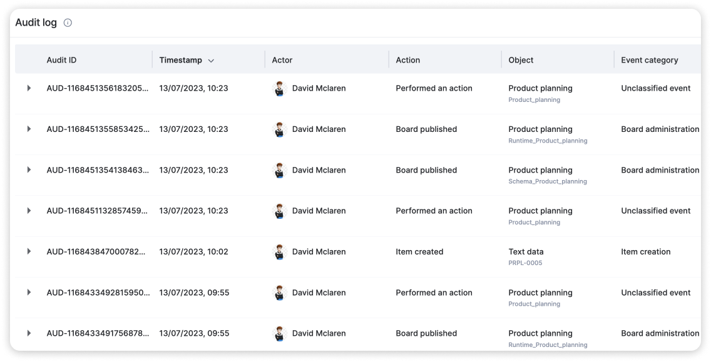Click the audit ID AUD-1168451132857459
The width and height of the screenshot is (711, 362).
coord(98,211)
